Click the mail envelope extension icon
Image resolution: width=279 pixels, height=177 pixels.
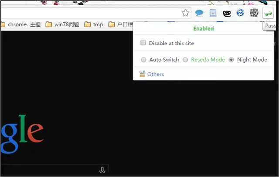213,13
